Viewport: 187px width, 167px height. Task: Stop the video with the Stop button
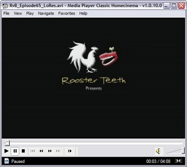click(x=23, y=151)
